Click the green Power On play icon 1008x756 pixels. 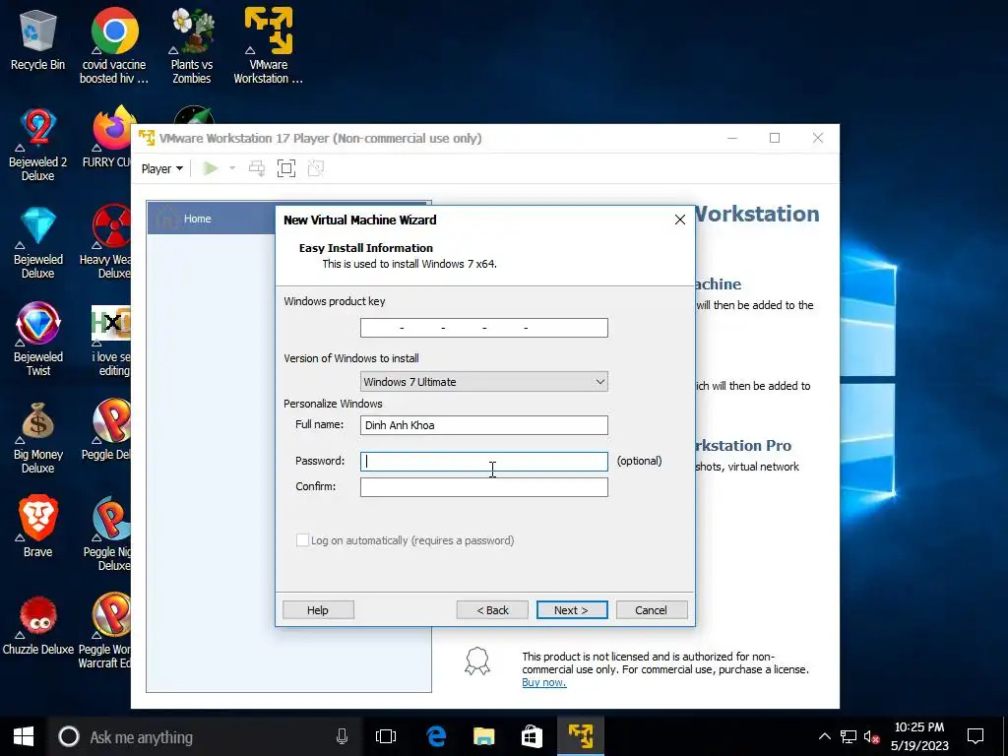(210, 168)
